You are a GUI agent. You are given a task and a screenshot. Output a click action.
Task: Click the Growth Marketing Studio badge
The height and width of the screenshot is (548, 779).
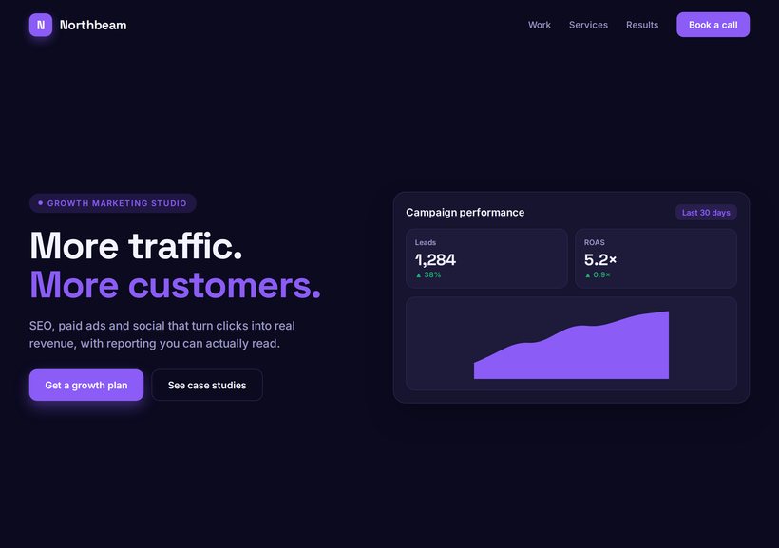113,203
